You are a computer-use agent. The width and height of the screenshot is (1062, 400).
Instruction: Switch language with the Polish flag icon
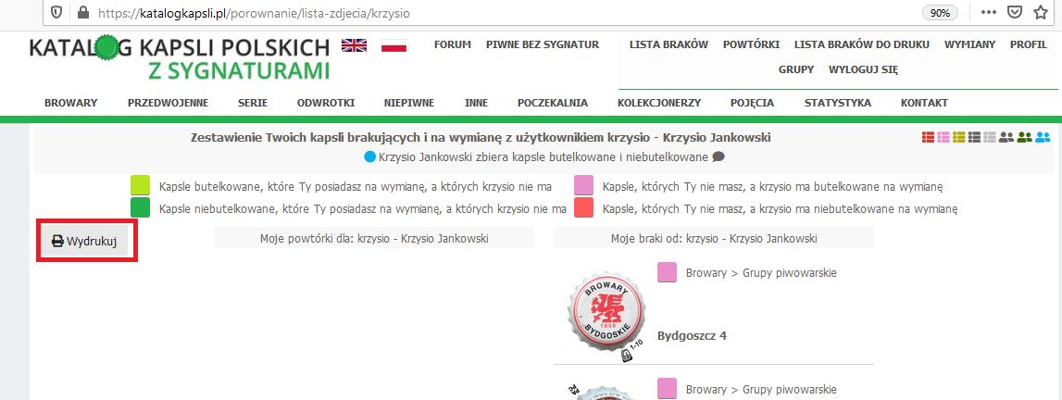394,45
